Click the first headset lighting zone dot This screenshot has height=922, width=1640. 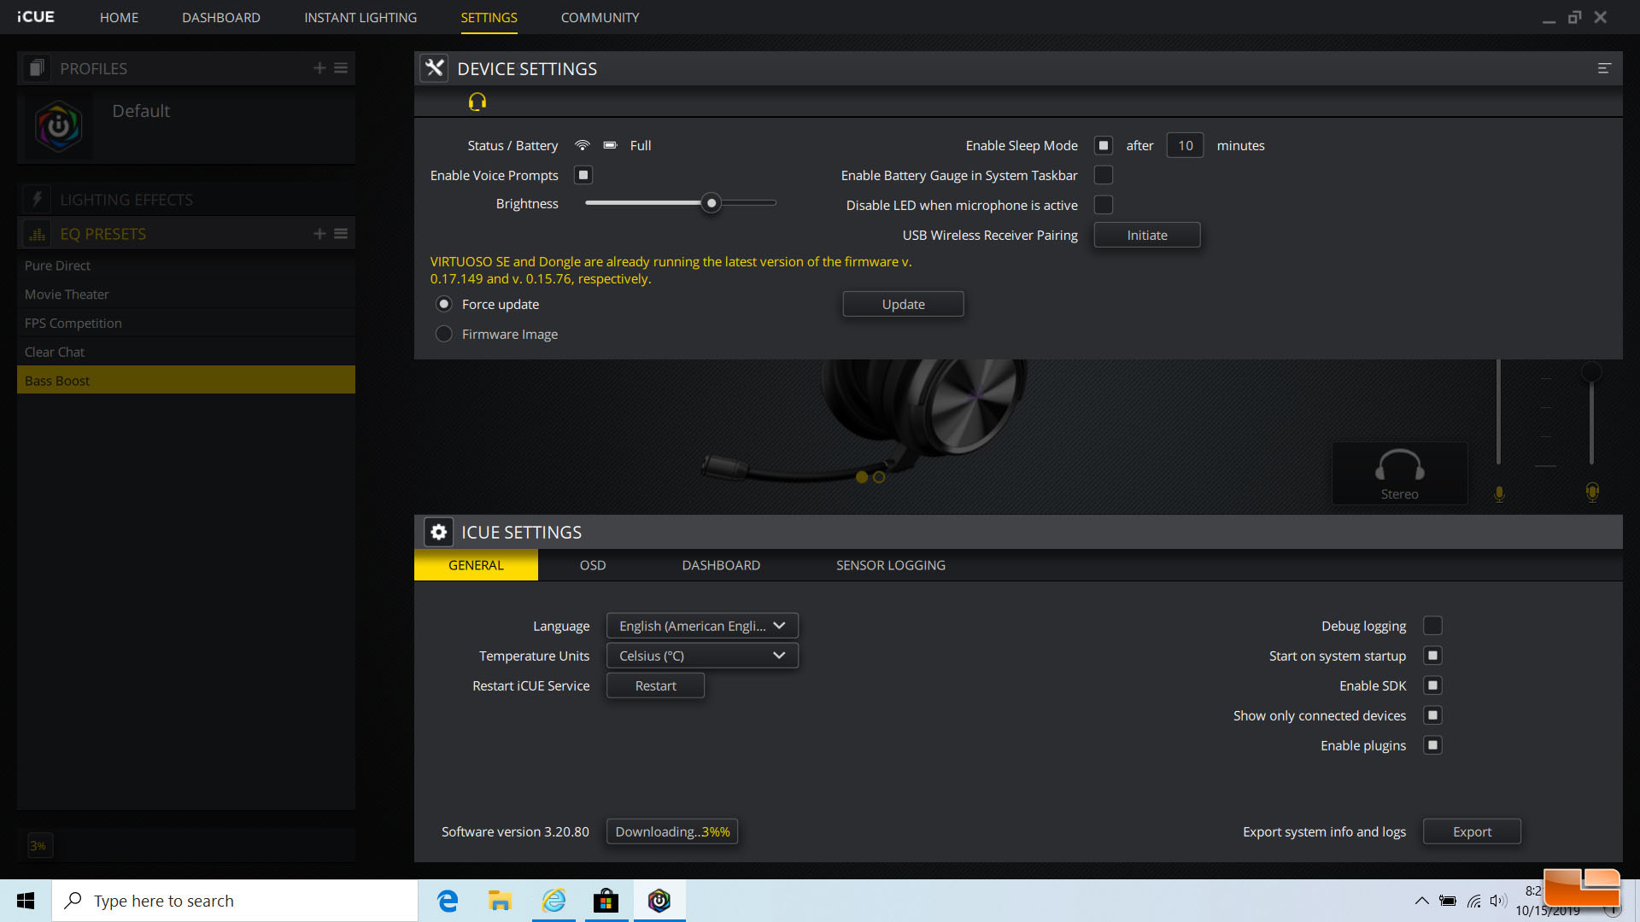point(862,477)
